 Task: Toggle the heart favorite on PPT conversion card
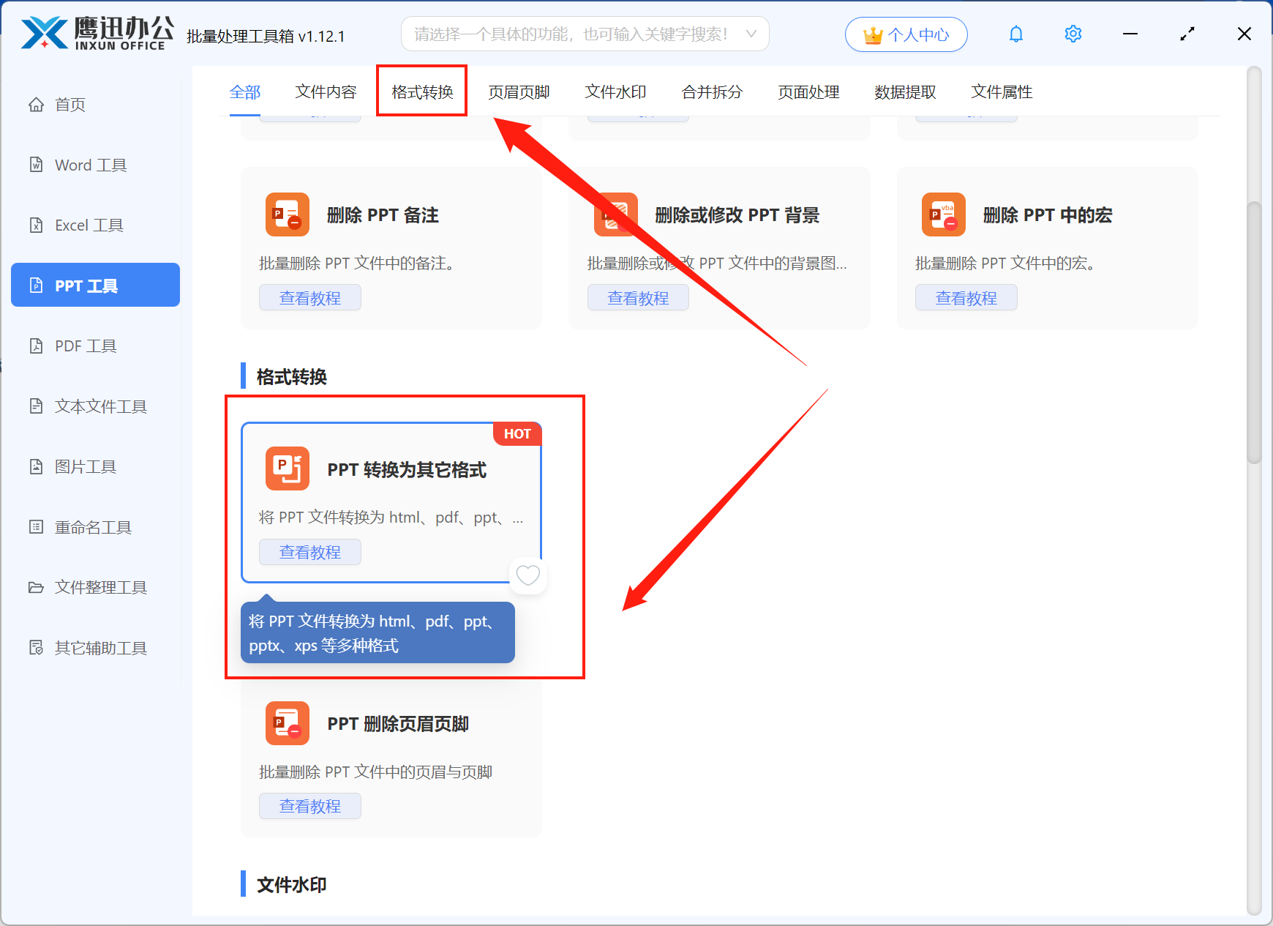point(527,575)
